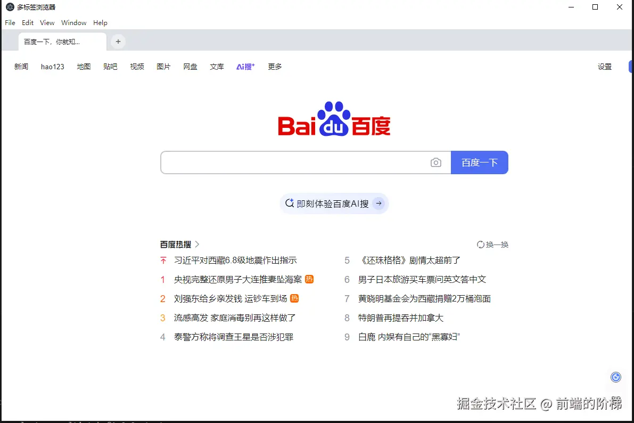Open the View menu

[x=47, y=23]
